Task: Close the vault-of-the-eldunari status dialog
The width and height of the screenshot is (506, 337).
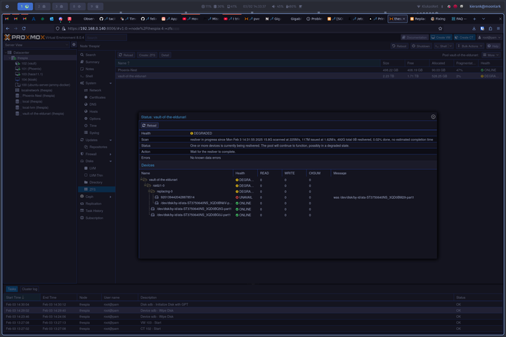Action: pos(433,117)
